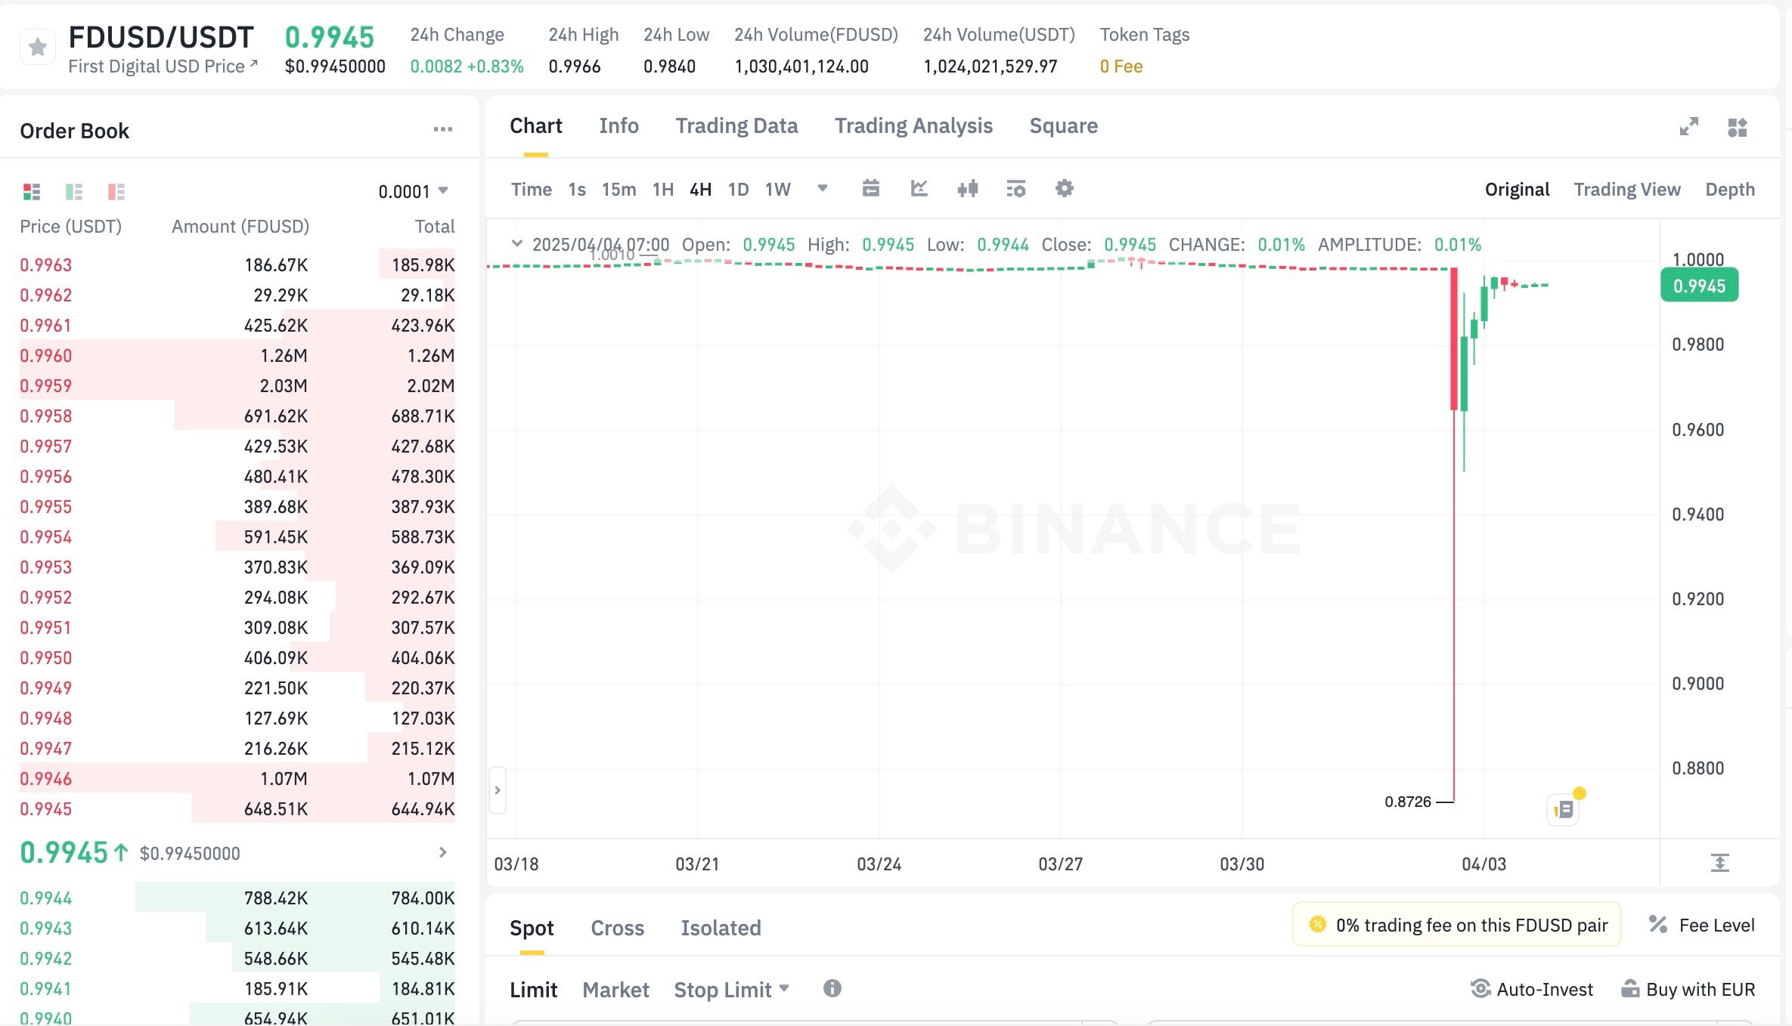Click the Total column header
The image size is (1792, 1026).
click(x=435, y=227)
